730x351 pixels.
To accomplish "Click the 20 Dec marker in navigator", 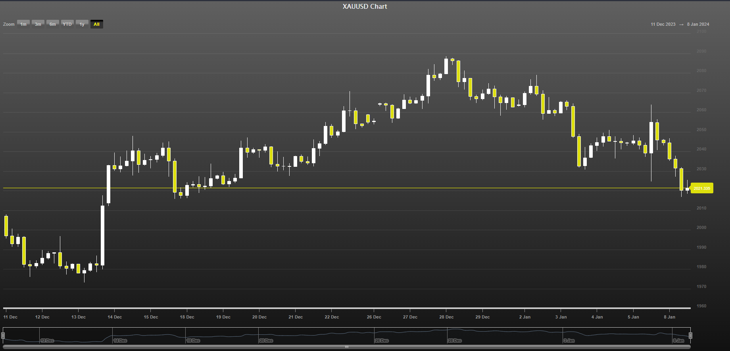I will 266,341.
